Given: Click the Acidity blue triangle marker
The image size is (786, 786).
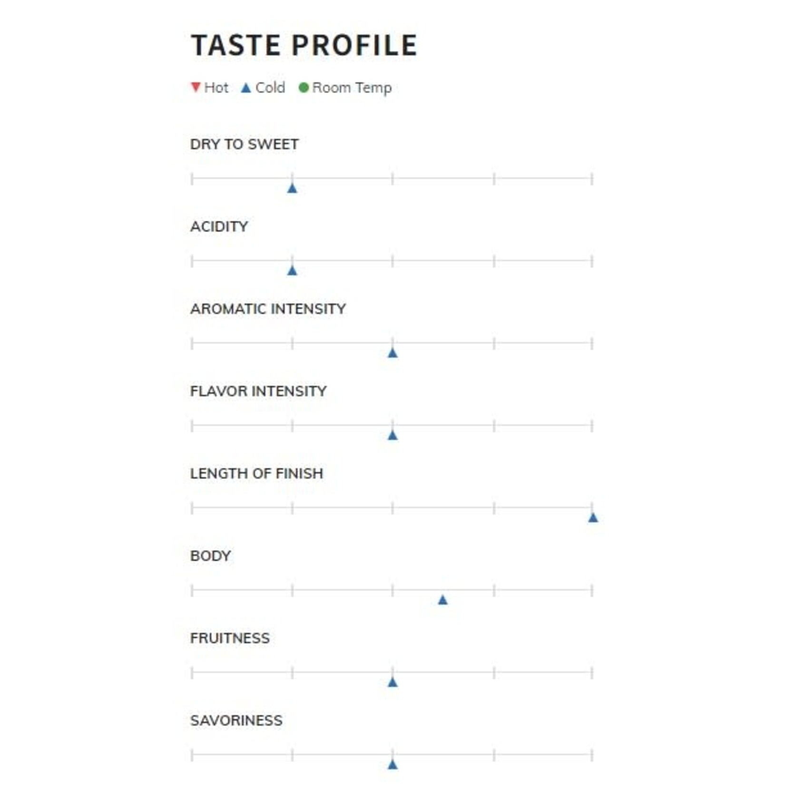Looking at the screenshot, I should (x=292, y=271).
